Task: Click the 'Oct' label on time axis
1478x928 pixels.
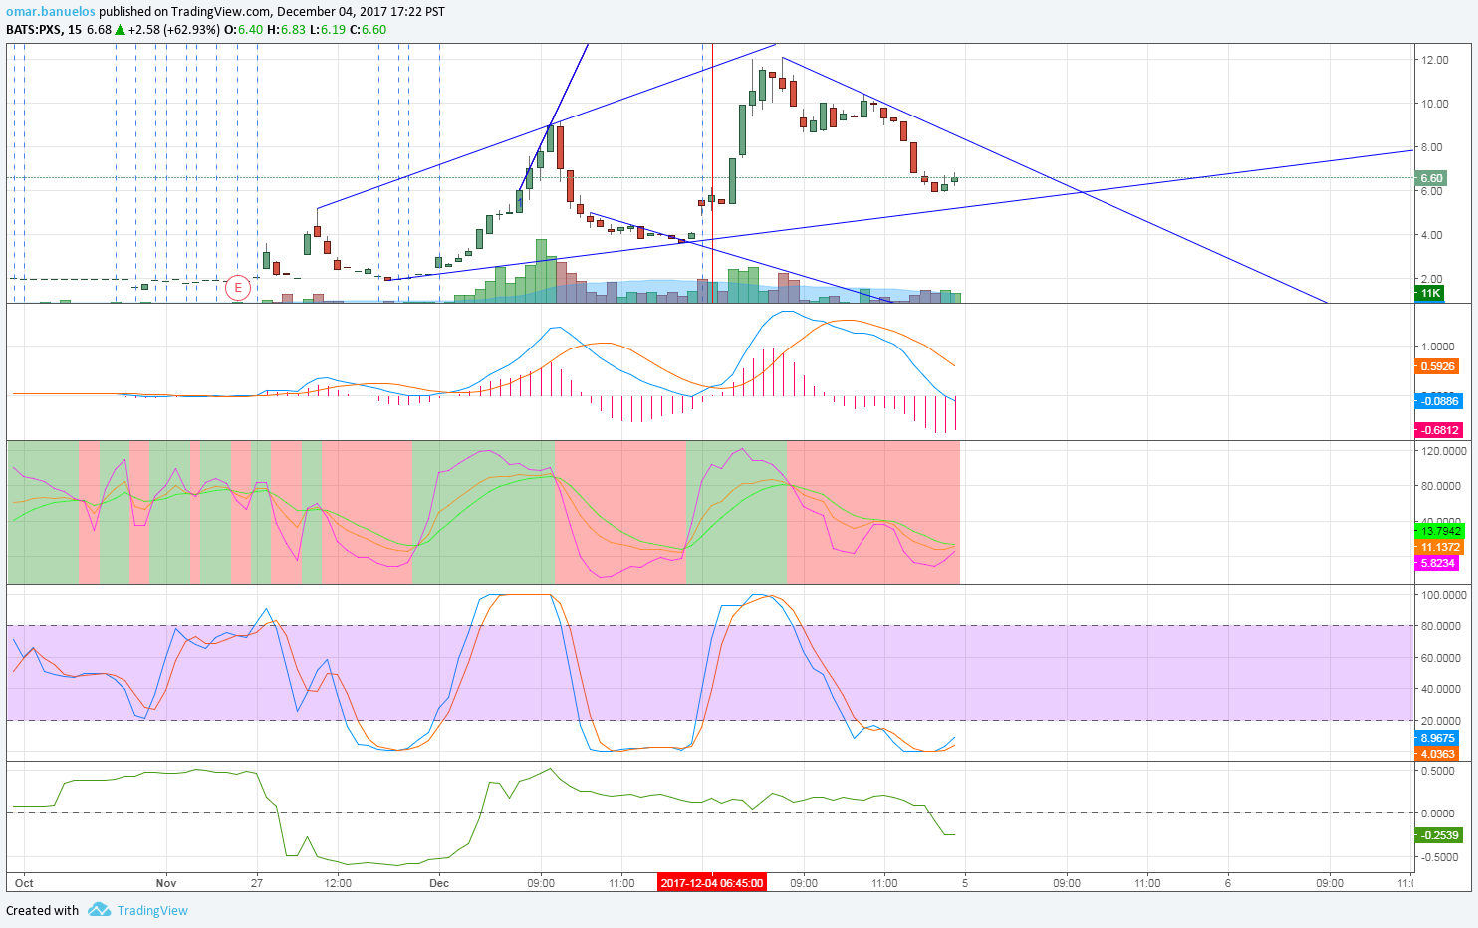Action: [25, 883]
